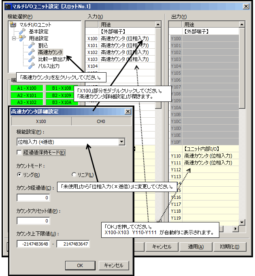The width and height of the screenshot is (255, 276).
Task: Click the wrench icon beside 割込
Action: coord(32,45)
